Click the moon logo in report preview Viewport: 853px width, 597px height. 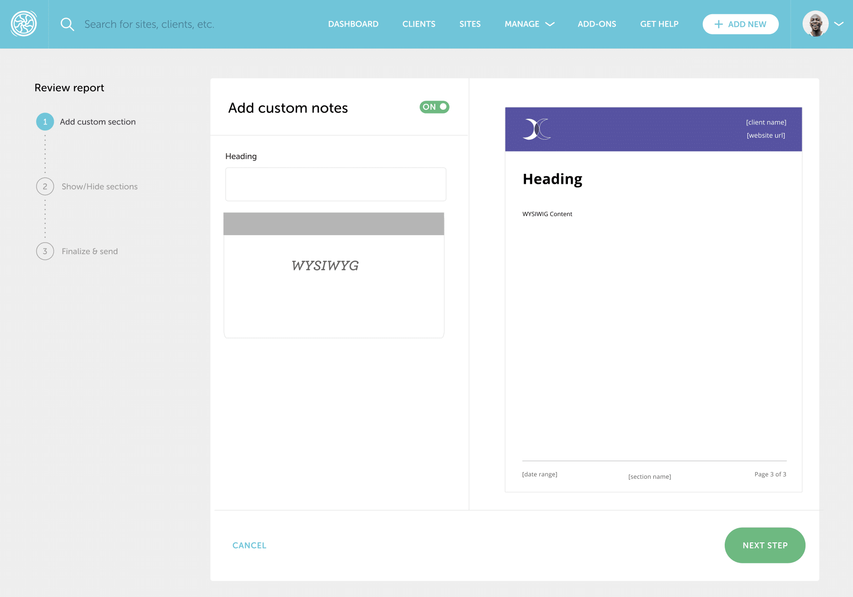[x=537, y=129]
